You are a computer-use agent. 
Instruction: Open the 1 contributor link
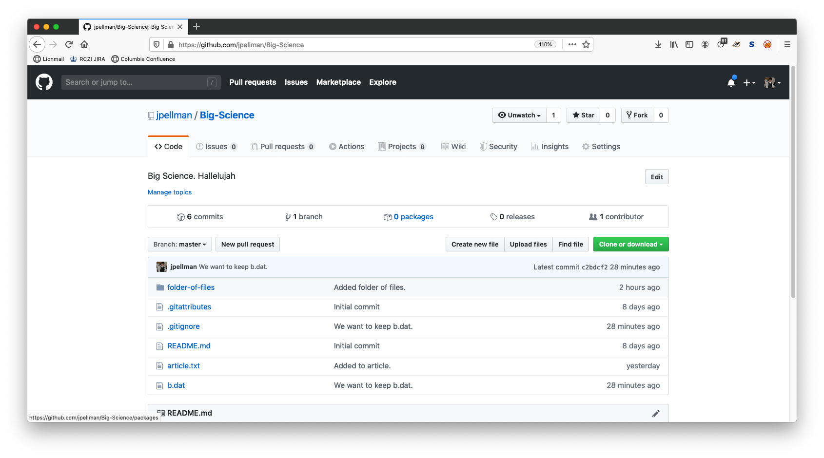[x=616, y=217]
